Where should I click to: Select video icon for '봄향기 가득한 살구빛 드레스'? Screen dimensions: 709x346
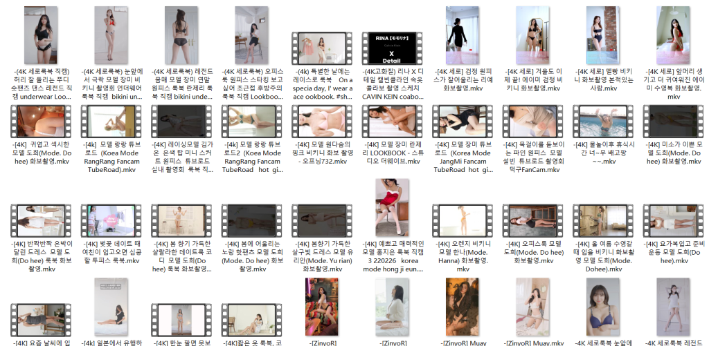[322, 220]
